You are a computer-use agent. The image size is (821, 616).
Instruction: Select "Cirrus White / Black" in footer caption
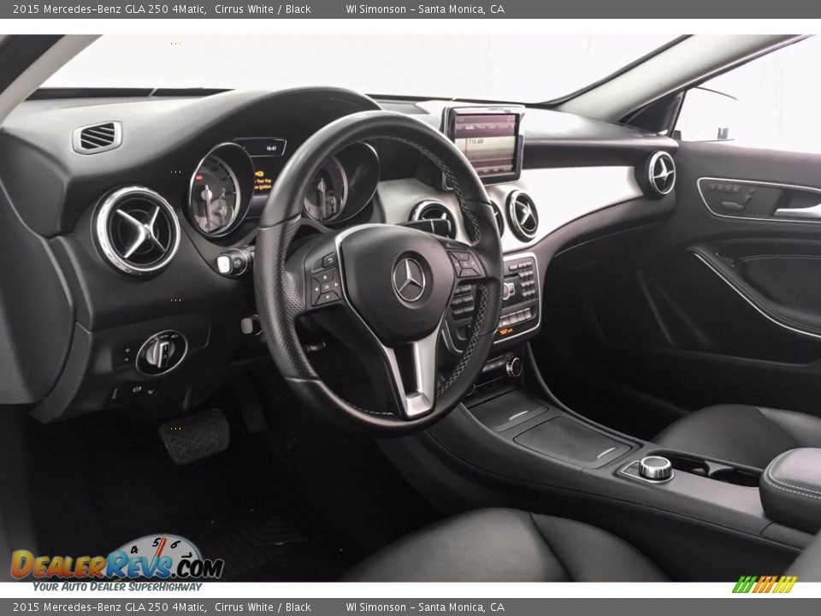tap(263, 607)
